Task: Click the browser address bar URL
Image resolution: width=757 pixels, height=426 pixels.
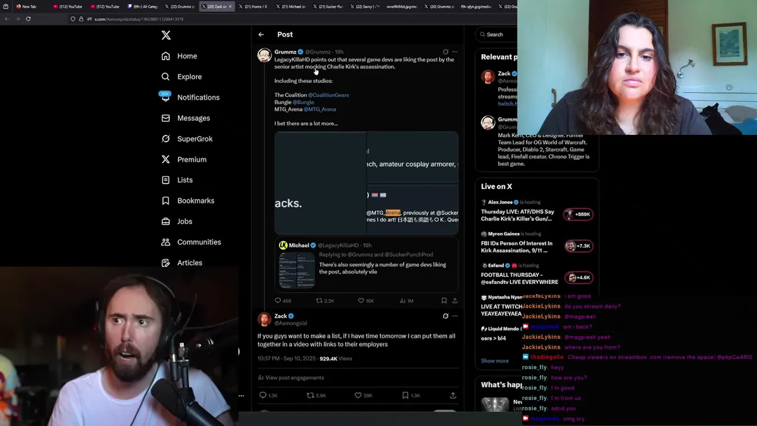Action: (x=139, y=19)
